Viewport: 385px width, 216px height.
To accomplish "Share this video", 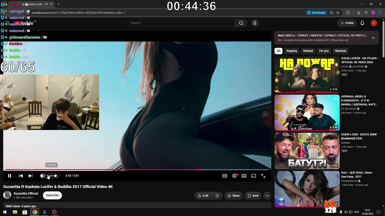I will pyautogui.click(x=233, y=196).
